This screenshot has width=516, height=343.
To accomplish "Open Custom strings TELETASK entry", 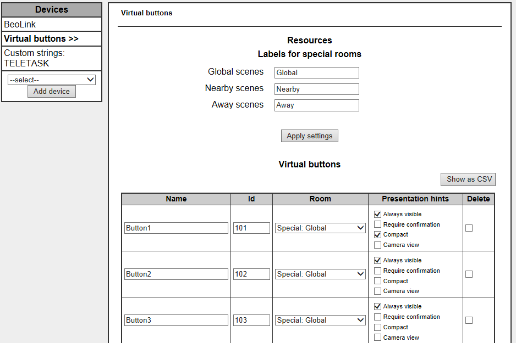I will tap(34, 58).
